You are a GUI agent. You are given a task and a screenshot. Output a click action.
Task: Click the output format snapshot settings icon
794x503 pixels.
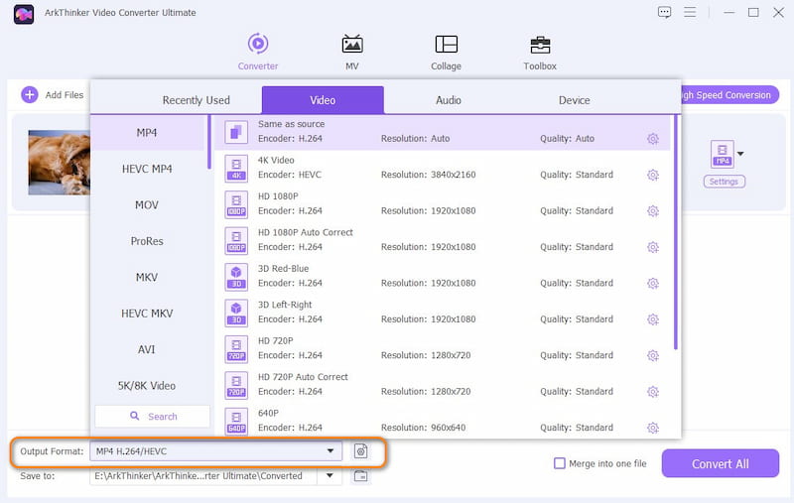tap(360, 450)
